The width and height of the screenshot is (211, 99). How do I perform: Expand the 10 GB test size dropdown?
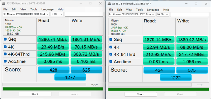pos(162,15)
